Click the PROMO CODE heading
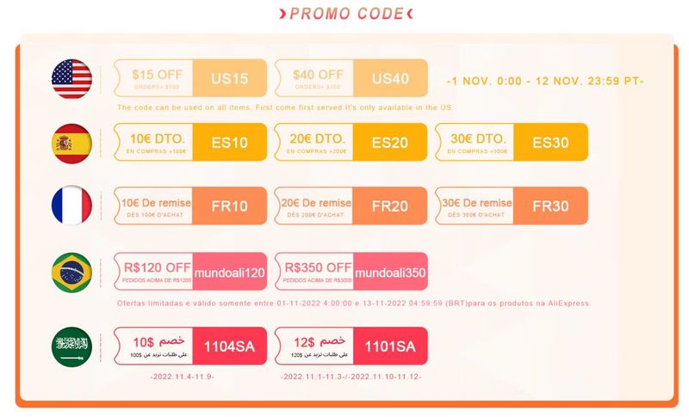Viewport: 689px width, 417px height. tap(345, 13)
